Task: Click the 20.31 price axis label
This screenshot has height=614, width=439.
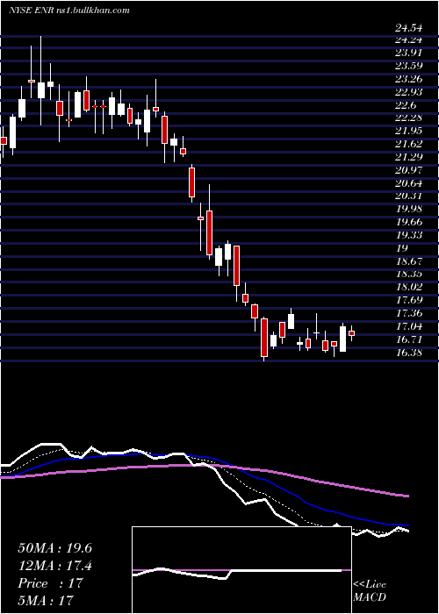Action: tap(409, 196)
